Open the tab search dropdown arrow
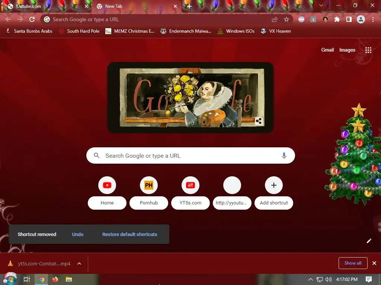 321,5
